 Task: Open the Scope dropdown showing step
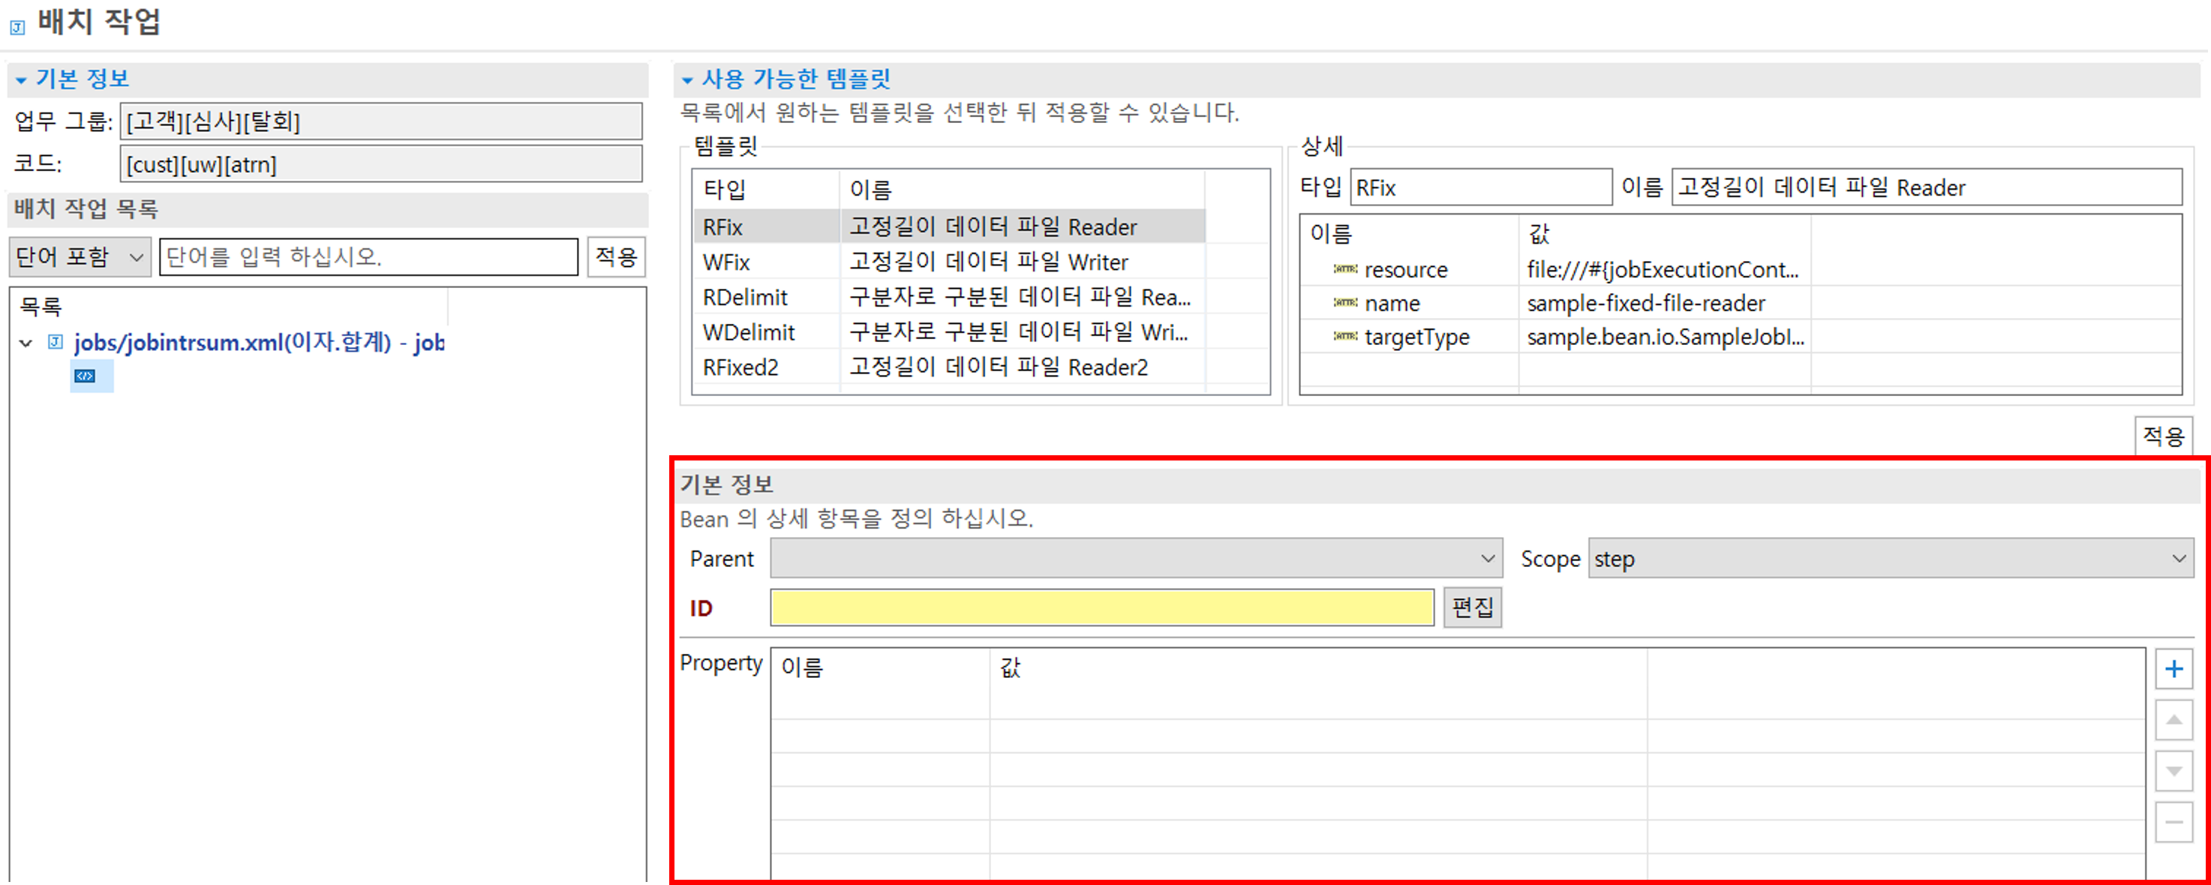click(x=1890, y=559)
